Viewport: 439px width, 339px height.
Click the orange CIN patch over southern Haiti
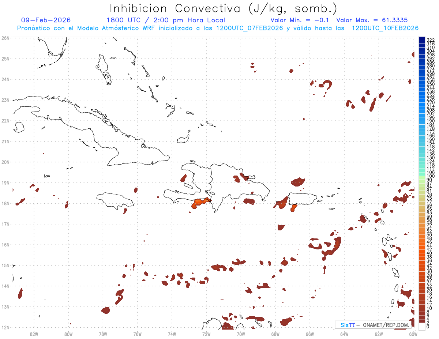pyautogui.click(x=201, y=203)
